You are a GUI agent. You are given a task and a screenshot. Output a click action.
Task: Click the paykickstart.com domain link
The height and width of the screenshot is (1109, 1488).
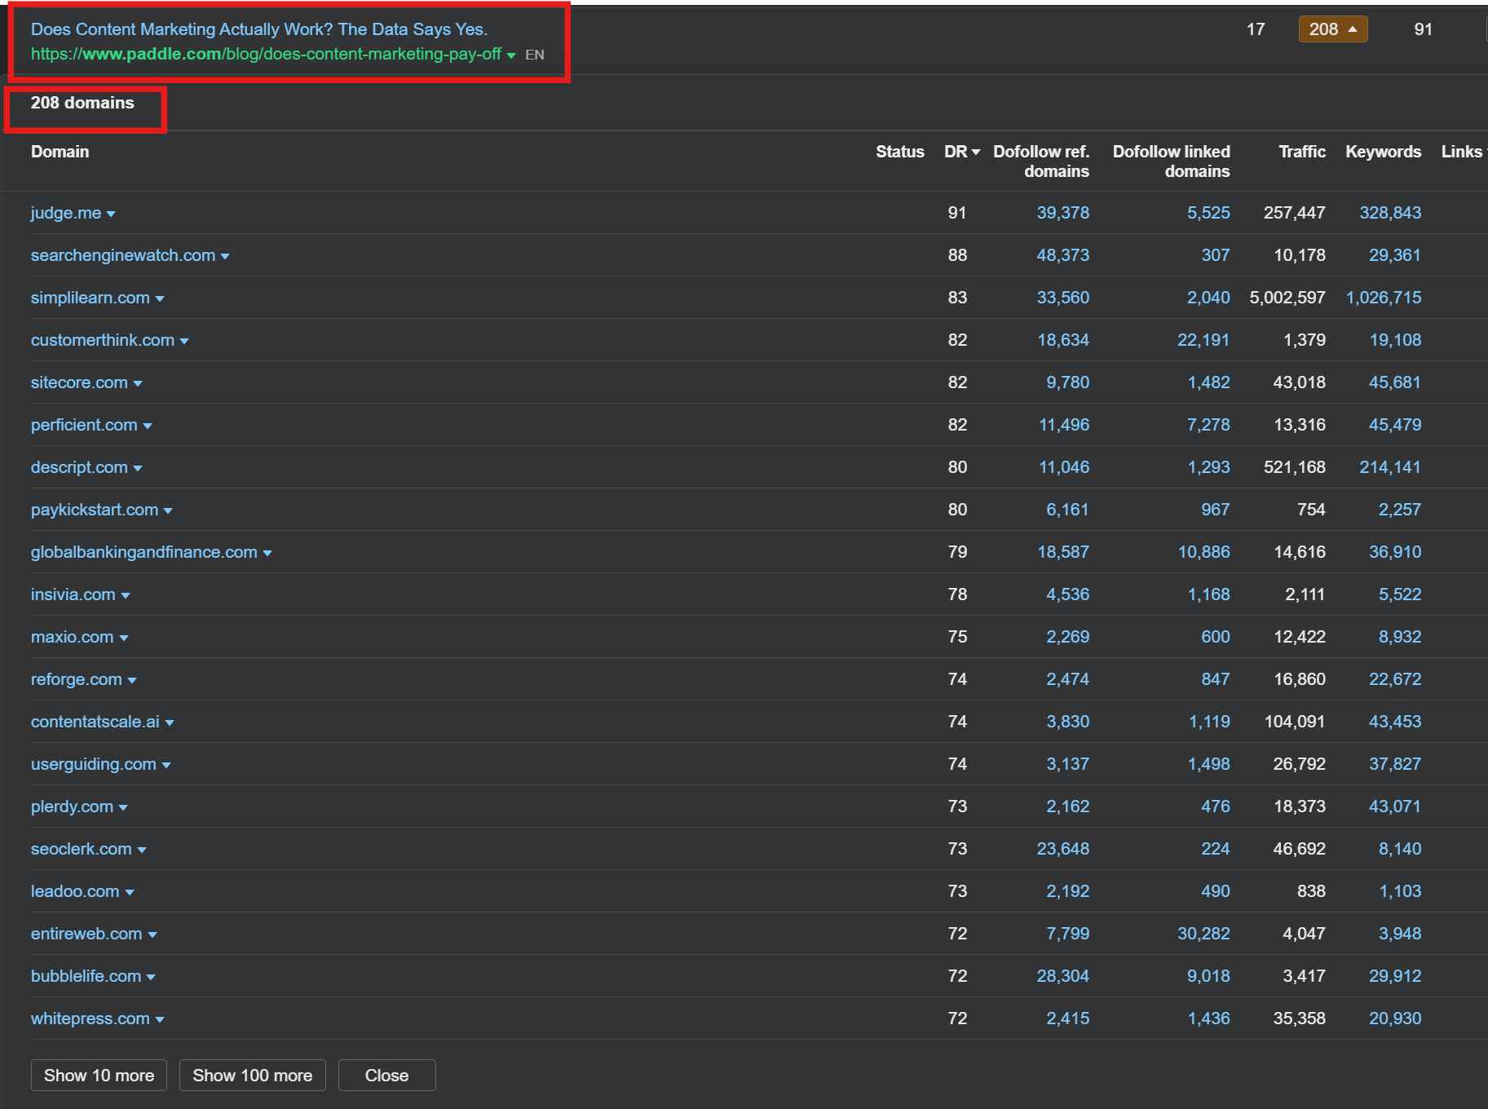point(95,510)
